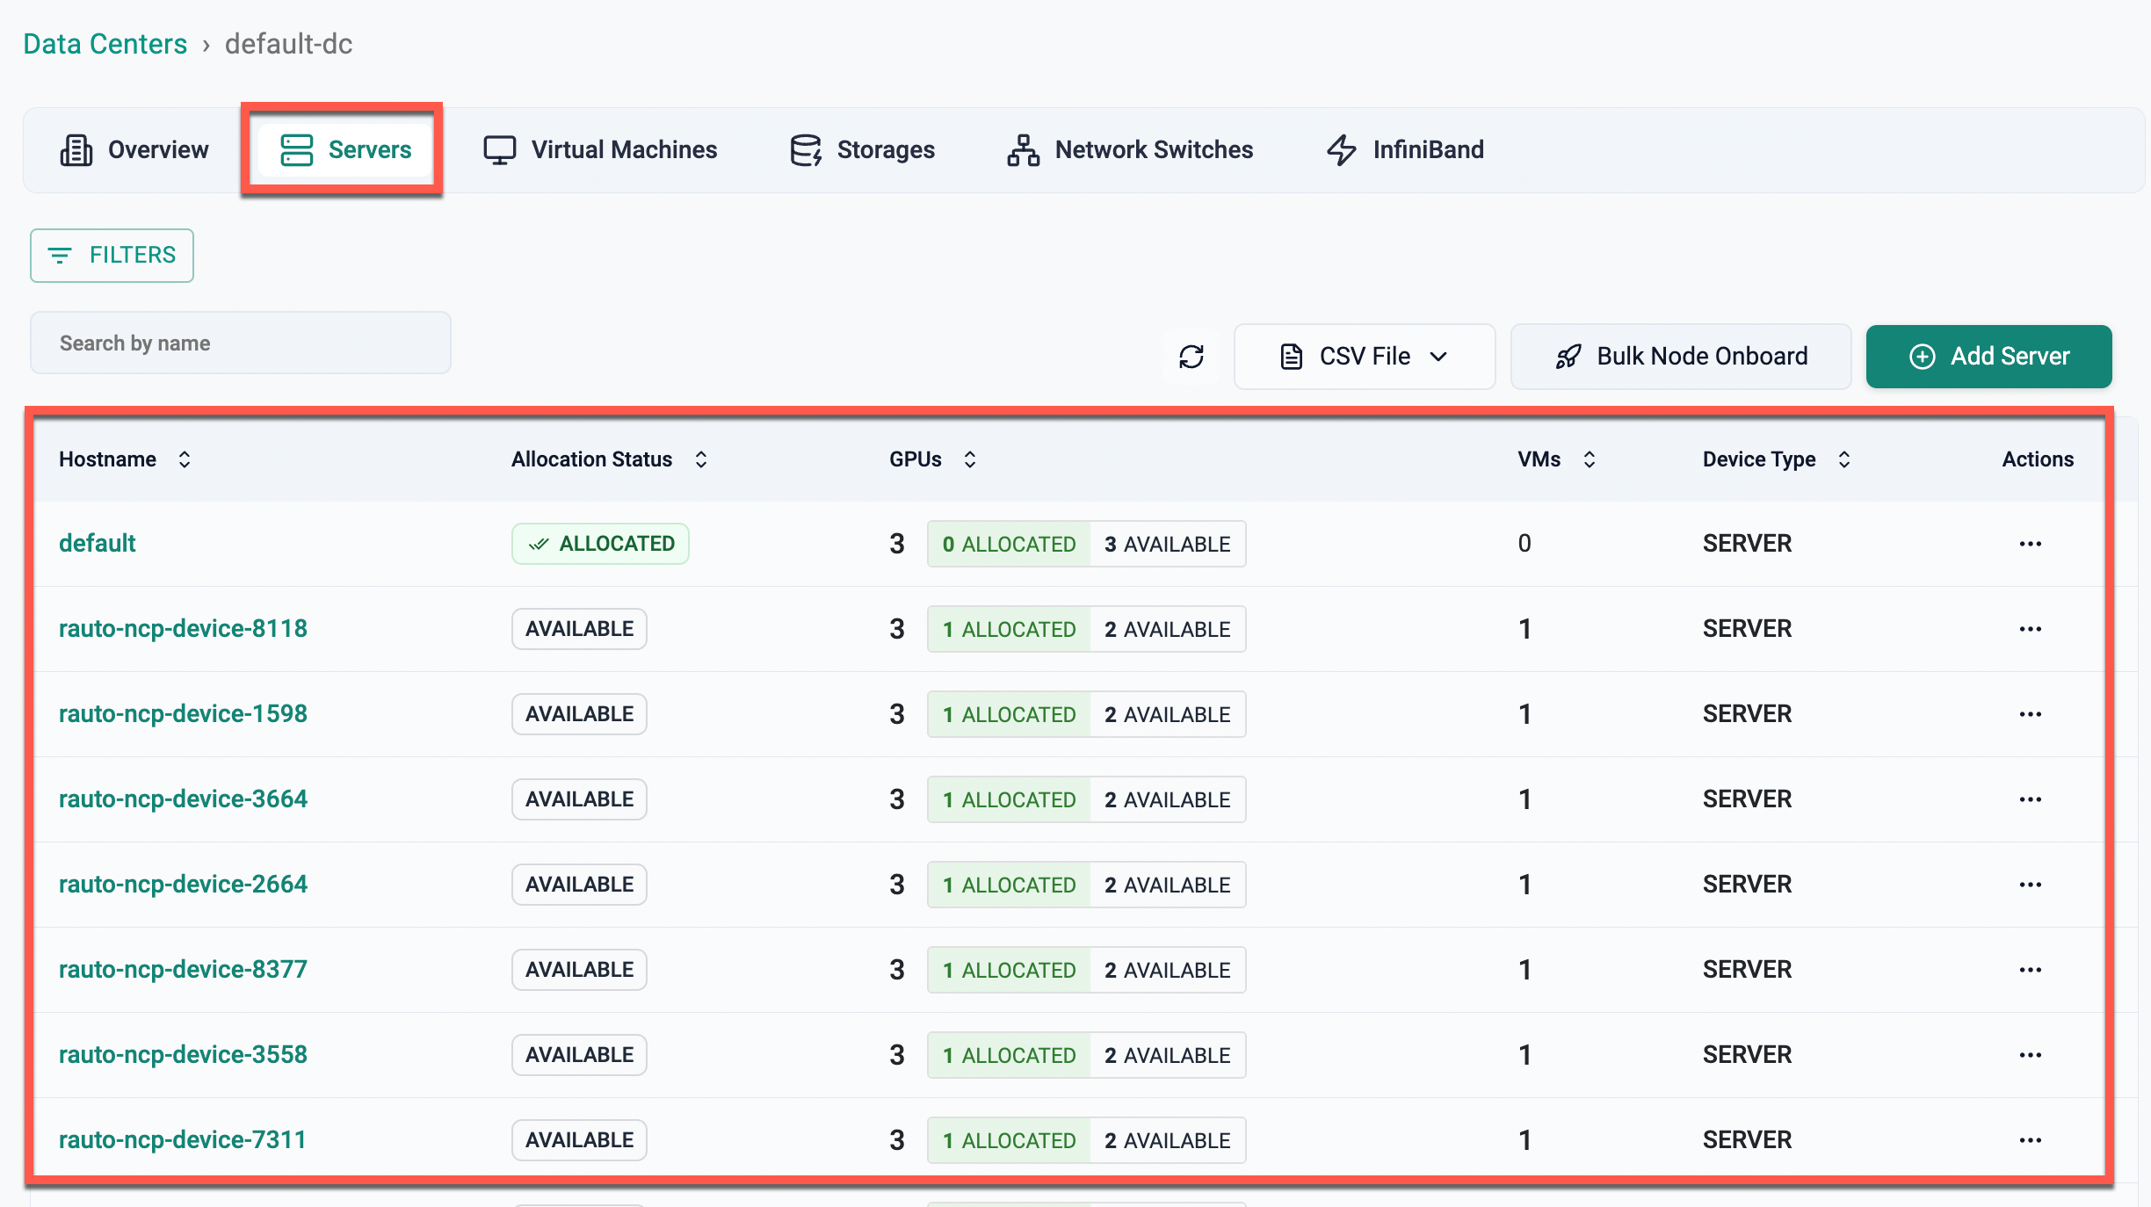Go to the Storages tab

[862, 150]
